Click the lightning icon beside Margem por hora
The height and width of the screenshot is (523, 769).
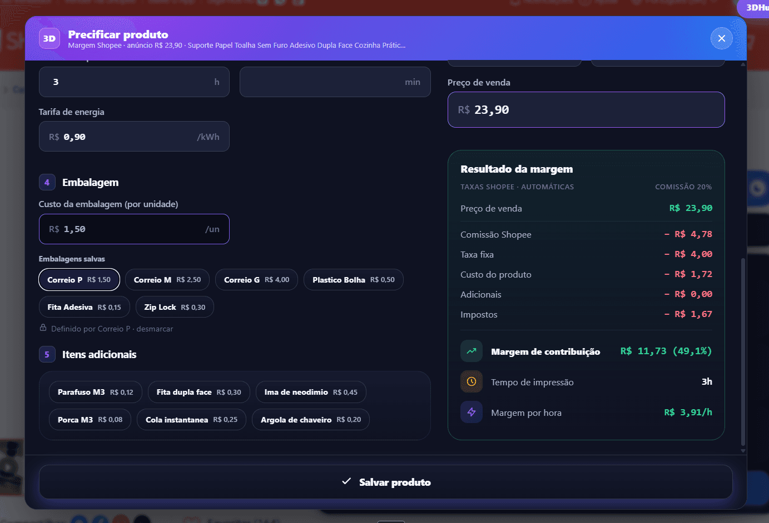(x=472, y=412)
